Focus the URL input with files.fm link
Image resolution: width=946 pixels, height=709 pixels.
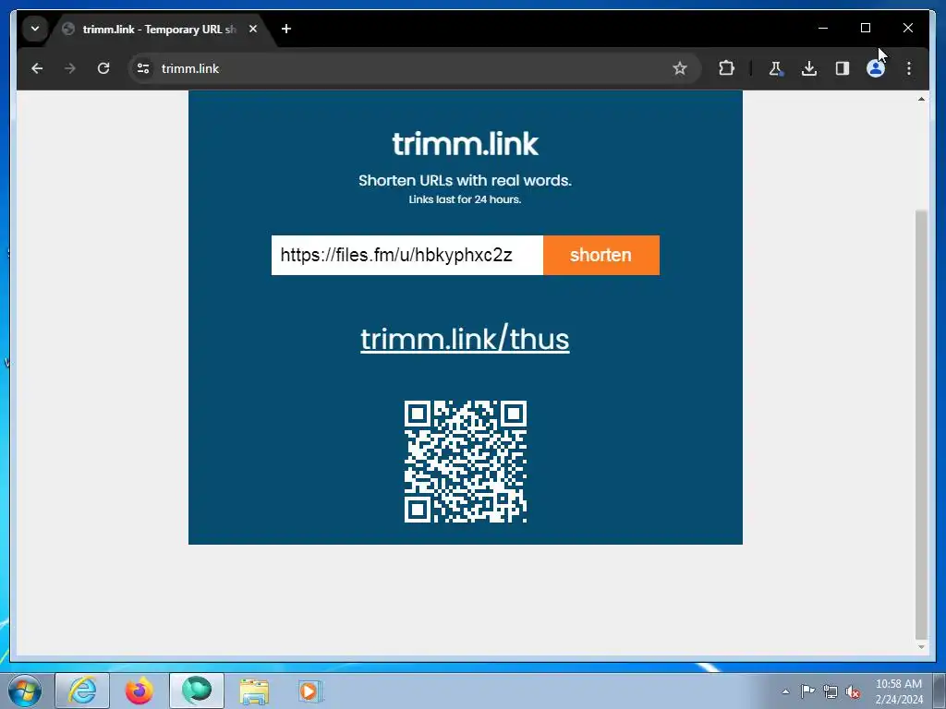click(x=407, y=255)
